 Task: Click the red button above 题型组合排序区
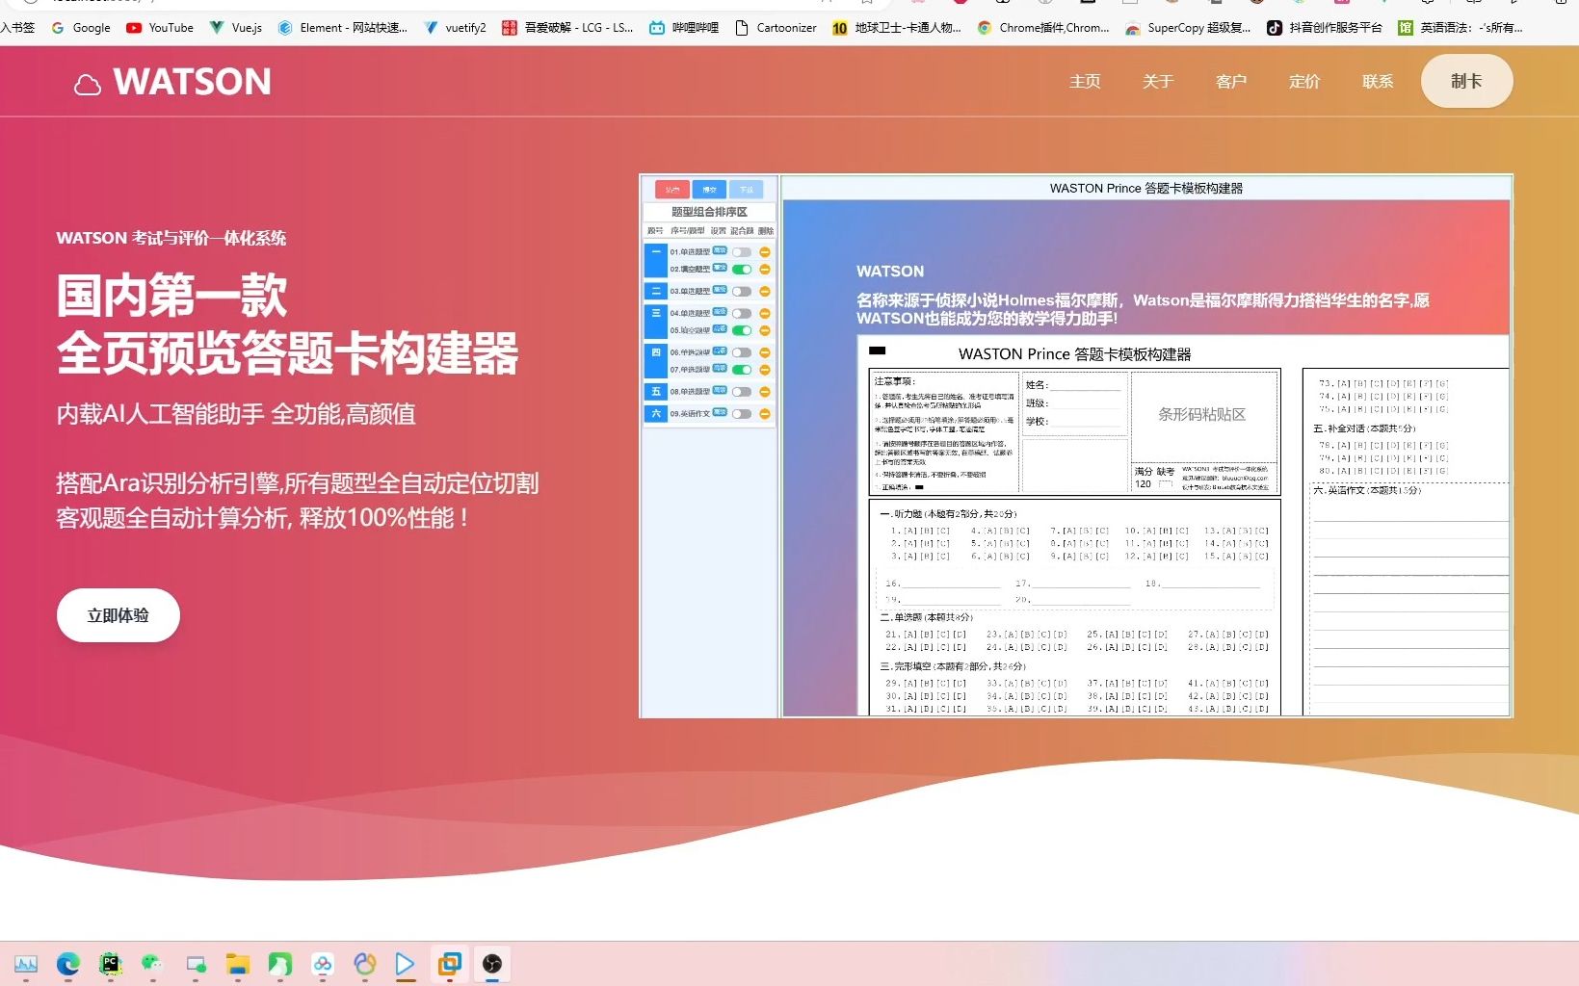(672, 190)
